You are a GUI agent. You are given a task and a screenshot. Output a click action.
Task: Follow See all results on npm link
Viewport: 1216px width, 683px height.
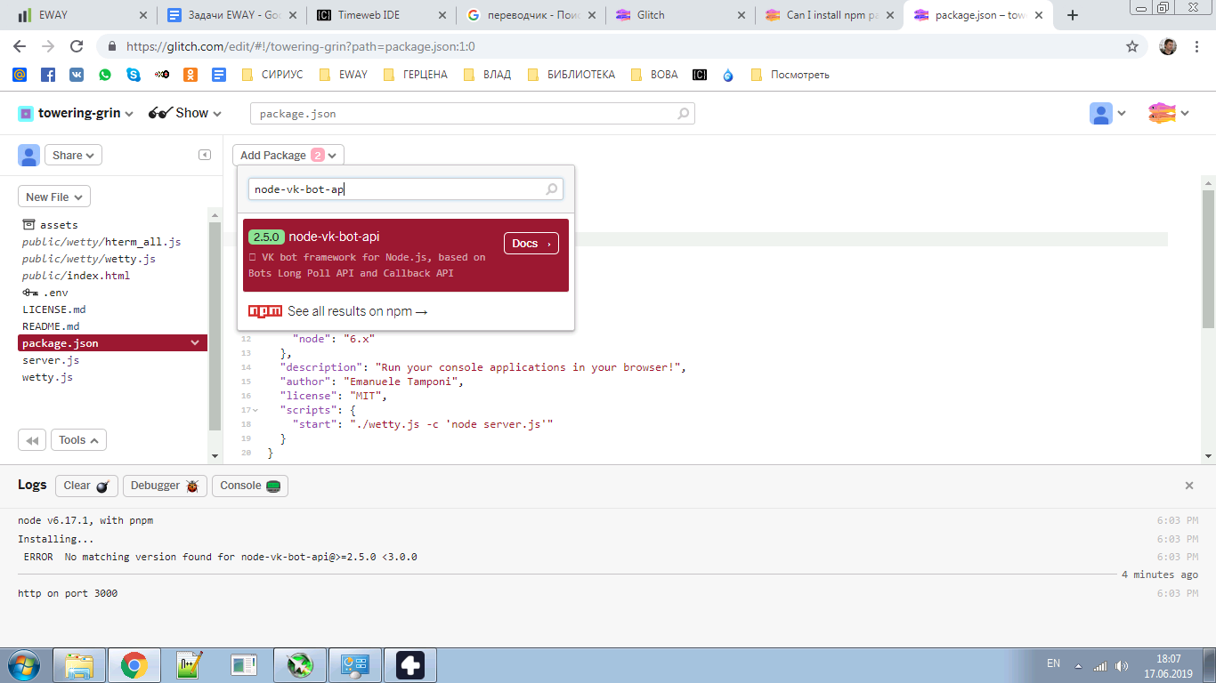[x=358, y=311]
